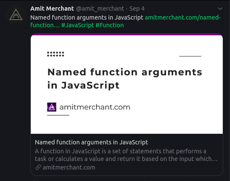Open the @amit_merchant handle link
This screenshot has width=230, height=181.
point(100,9)
